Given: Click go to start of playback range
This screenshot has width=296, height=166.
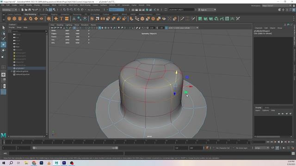Looking at the screenshot, I should point(268,142).
